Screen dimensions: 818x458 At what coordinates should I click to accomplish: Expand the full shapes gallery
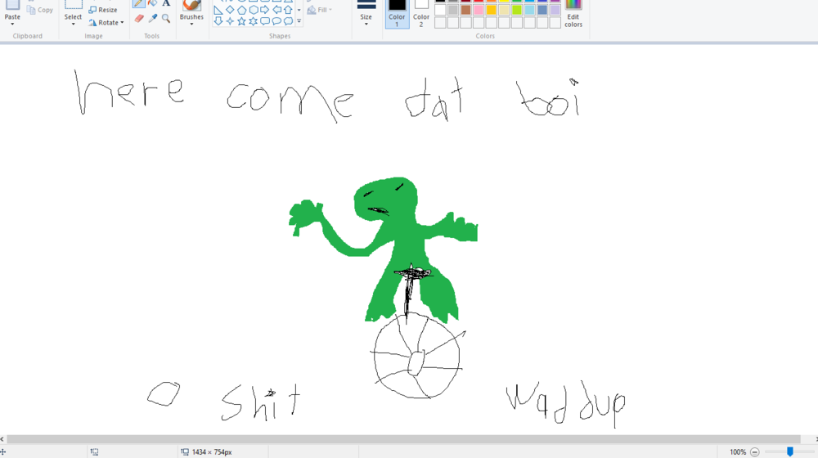(x=299, y=21)
